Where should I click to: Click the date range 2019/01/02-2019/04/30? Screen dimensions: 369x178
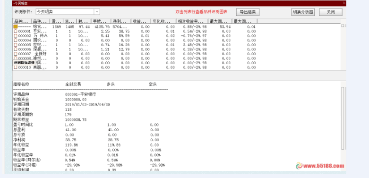click(x=87, y=104)
